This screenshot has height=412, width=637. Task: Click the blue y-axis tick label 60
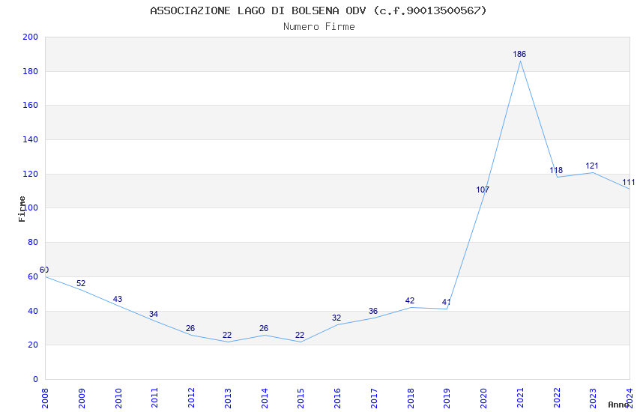click(33, 277)
